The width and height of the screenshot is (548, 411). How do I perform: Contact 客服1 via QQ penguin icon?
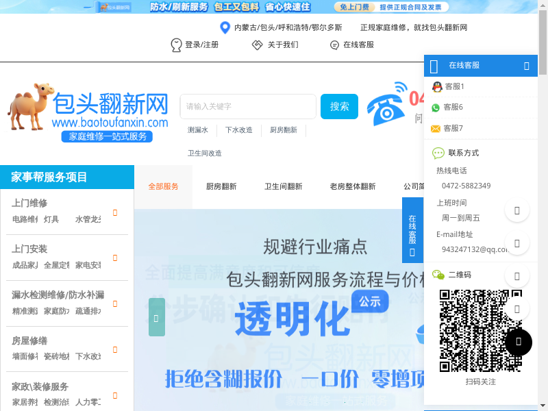(437, 87)
